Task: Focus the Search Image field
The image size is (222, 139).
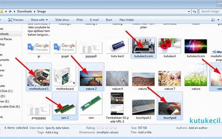Action: [211, 11]
